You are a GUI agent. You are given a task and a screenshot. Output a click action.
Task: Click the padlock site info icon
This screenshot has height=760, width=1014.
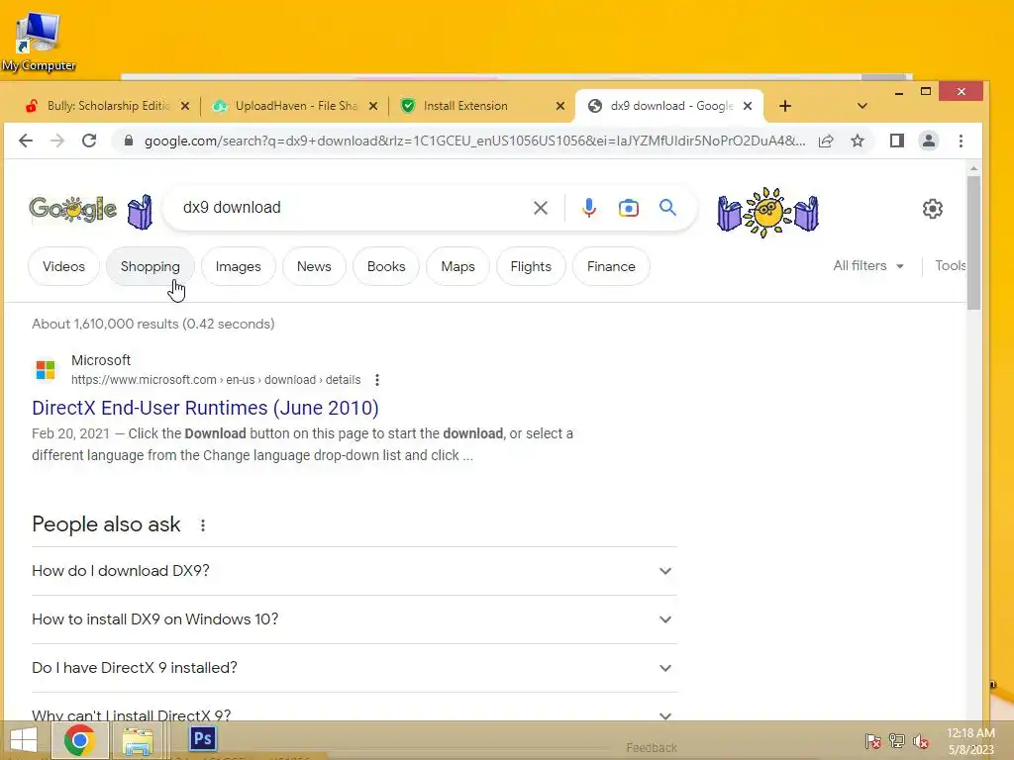pyautogui.click(x=128, y=141)
